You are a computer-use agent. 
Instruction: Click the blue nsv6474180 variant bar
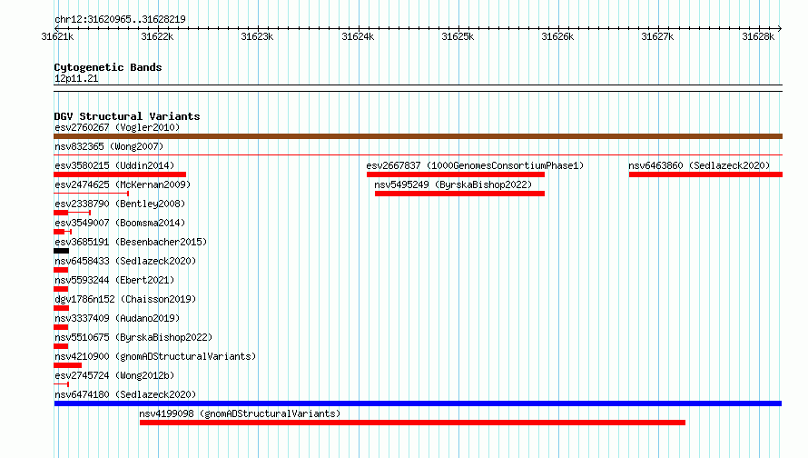tap(418, 403)
